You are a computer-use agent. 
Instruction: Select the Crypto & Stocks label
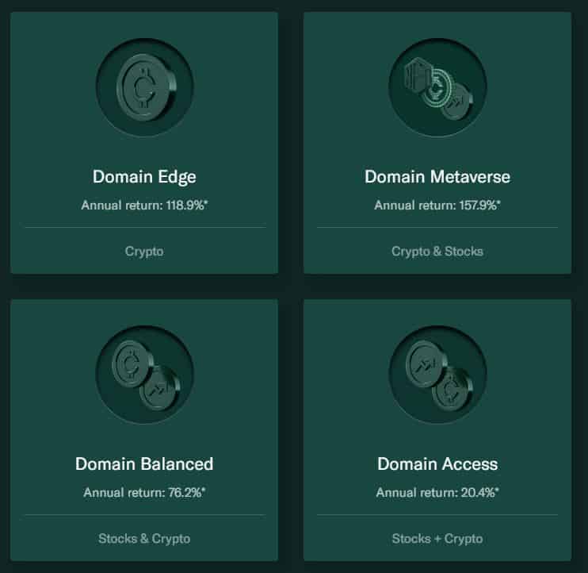[x=437, y=252]
